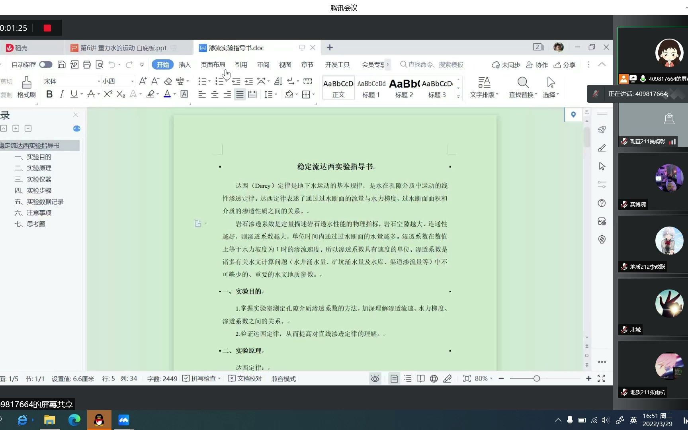The height and width of the screenshot is (430, 688).
Task: Open the bullet list dropdown
Action: pyautogui.click(x=209, y=81)
